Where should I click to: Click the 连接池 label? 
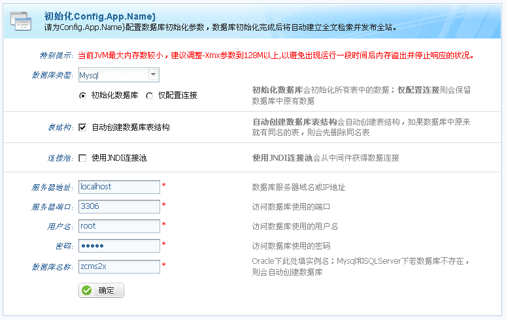[x=60, y=157]
